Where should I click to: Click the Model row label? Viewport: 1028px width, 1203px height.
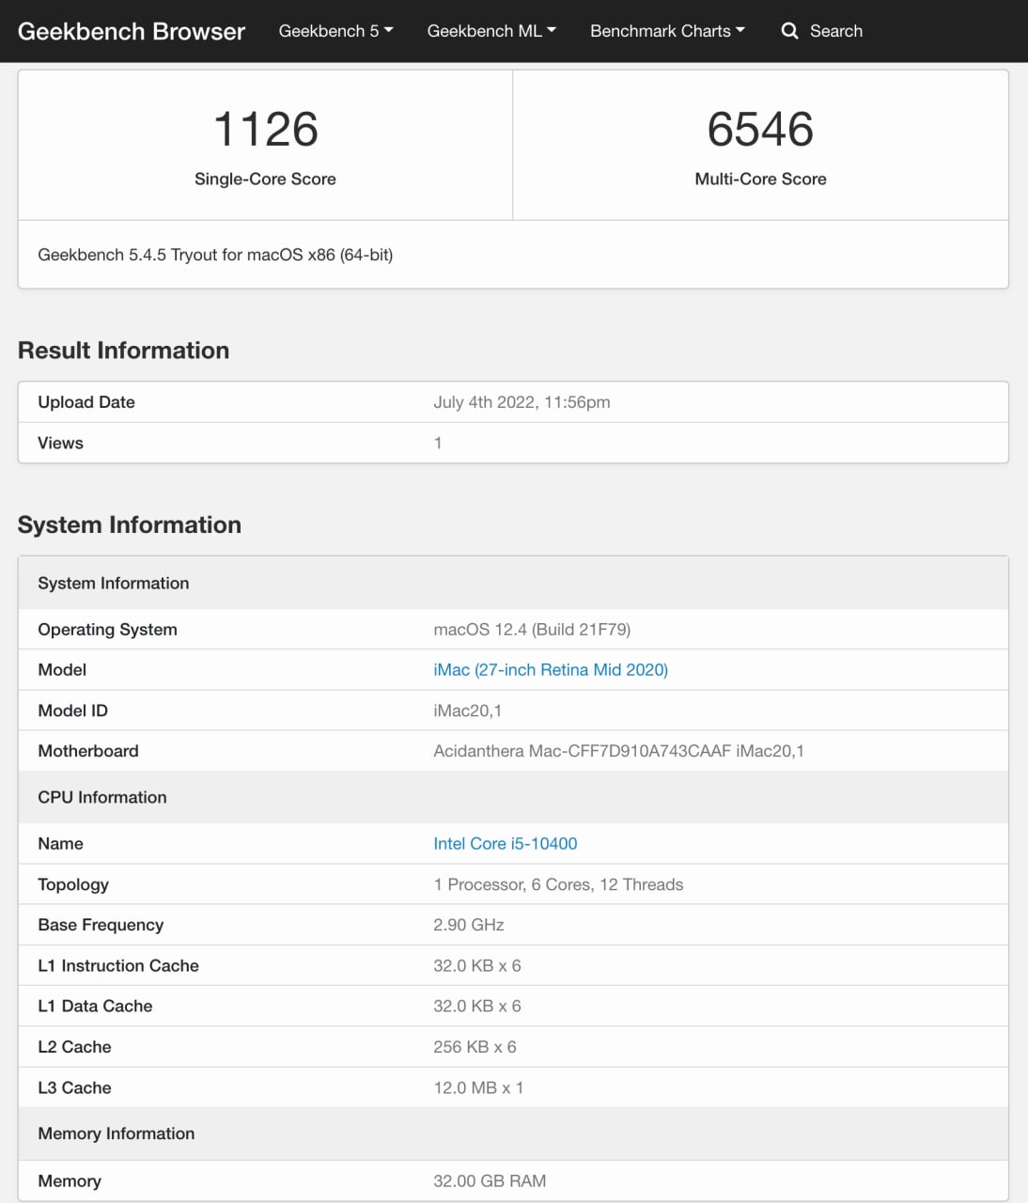62,670
